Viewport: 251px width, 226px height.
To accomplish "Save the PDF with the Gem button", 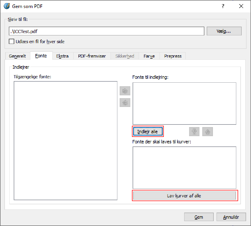I will click(x=199, y=217).
